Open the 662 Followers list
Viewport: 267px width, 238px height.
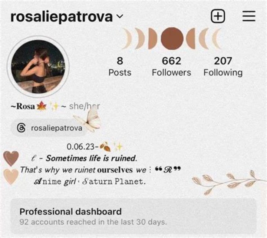point(171,67)
